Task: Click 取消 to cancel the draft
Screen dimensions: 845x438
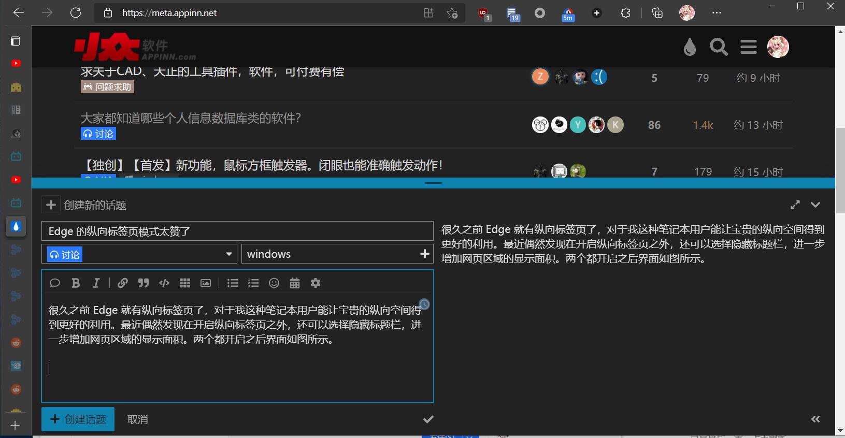Action: pyautogui.click(x=138, y=419)
